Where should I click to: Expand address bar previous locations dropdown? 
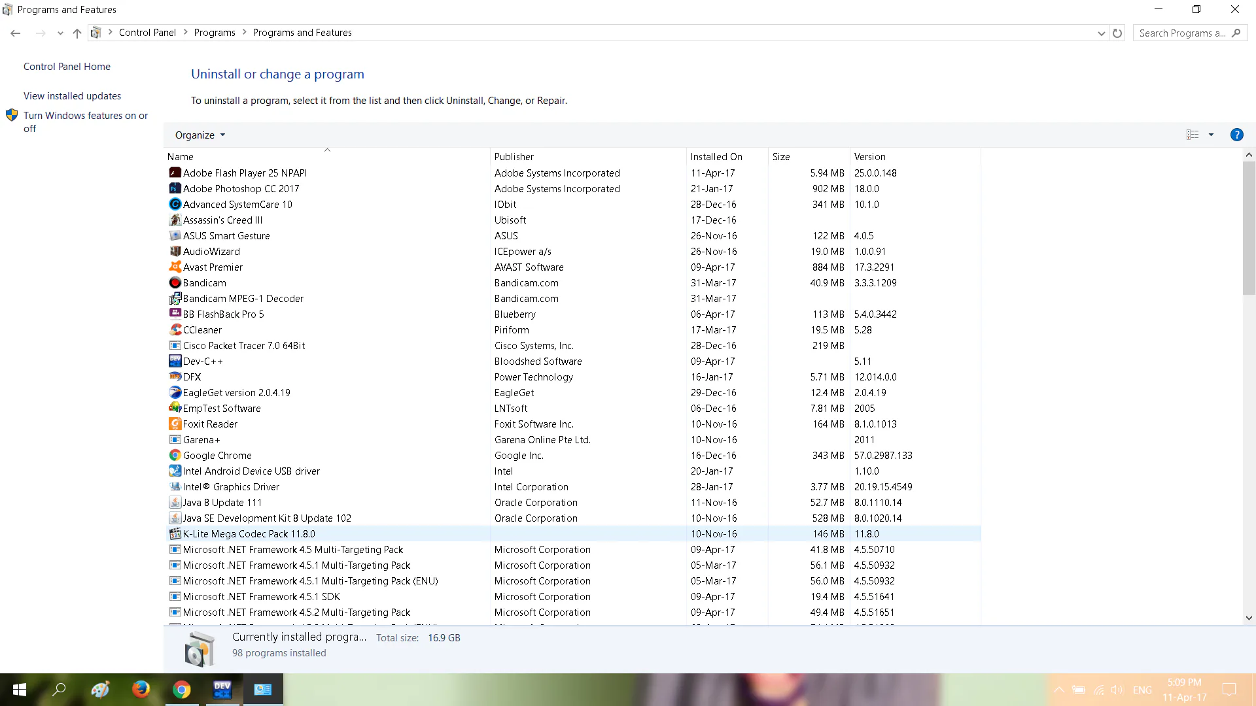(x=1101, y=33)
